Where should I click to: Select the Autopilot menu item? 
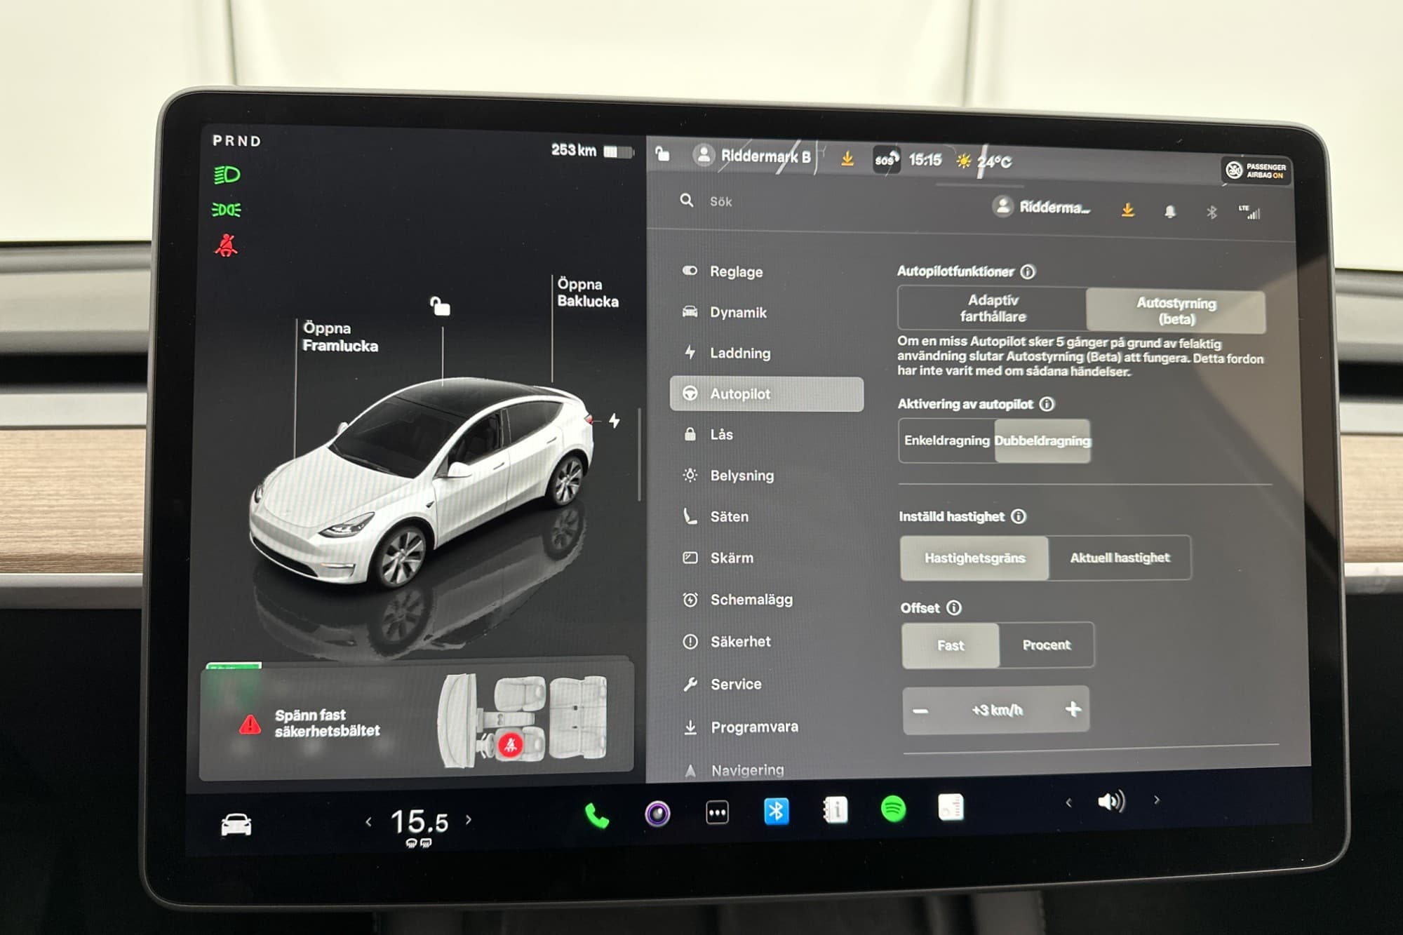click(x=766, y=393)
